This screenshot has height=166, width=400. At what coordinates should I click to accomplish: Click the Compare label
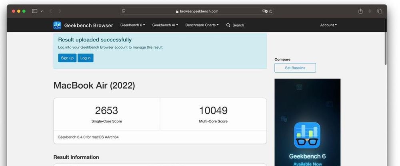coord(282,59)
